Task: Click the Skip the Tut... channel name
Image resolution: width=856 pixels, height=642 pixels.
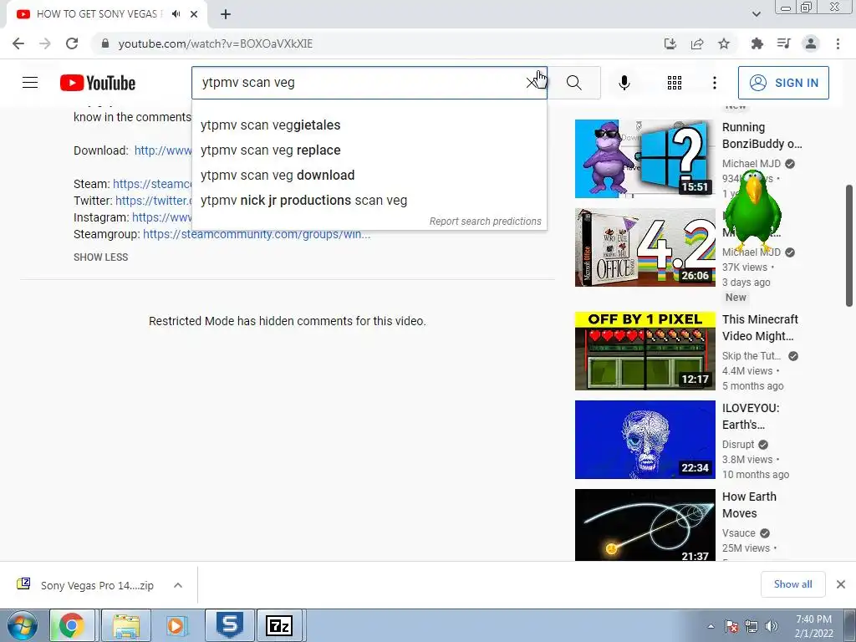Action: [752, 356]
